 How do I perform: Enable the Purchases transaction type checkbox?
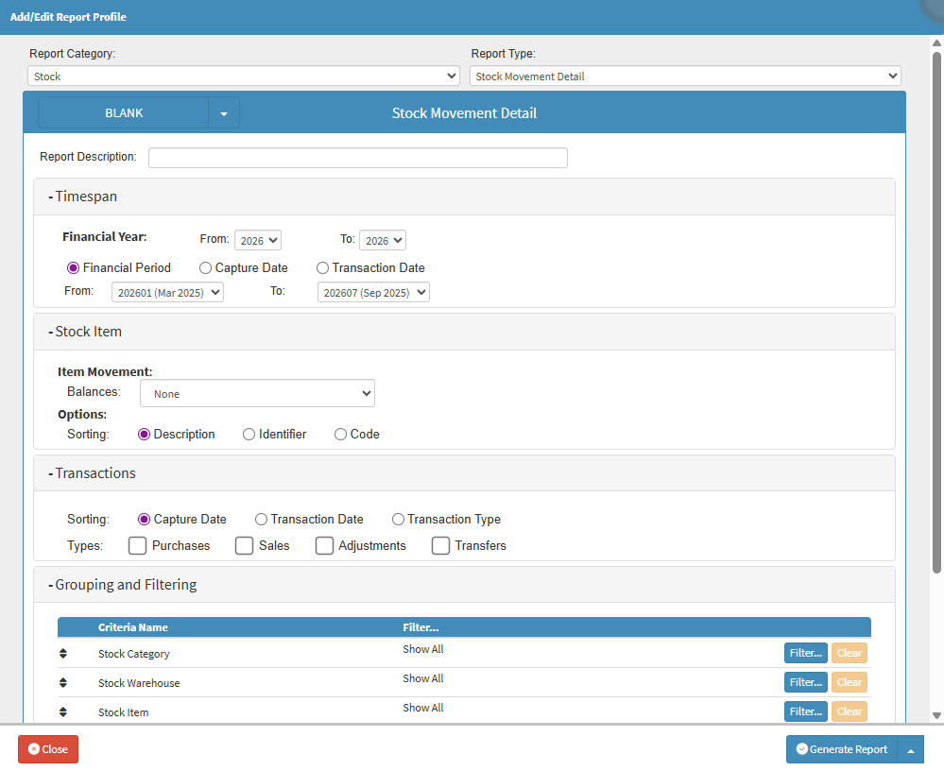point(138,546)
